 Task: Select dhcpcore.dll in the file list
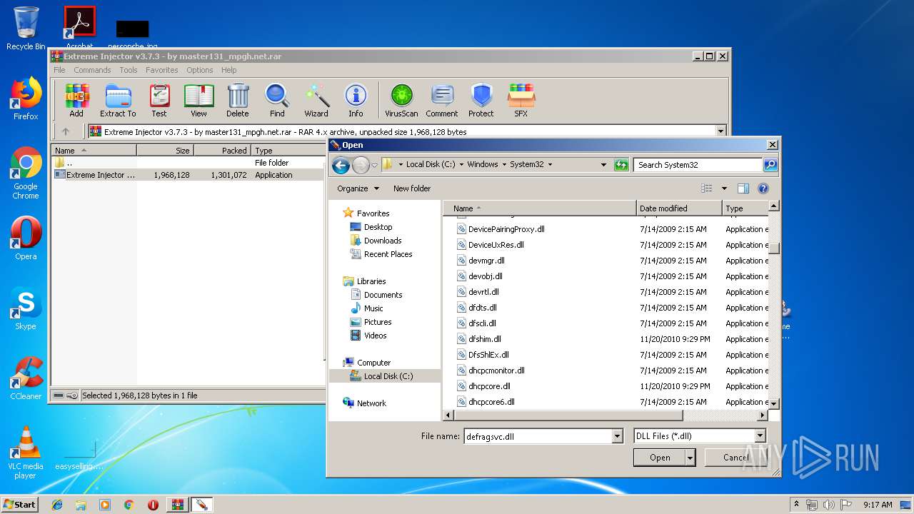coord(489,386)
